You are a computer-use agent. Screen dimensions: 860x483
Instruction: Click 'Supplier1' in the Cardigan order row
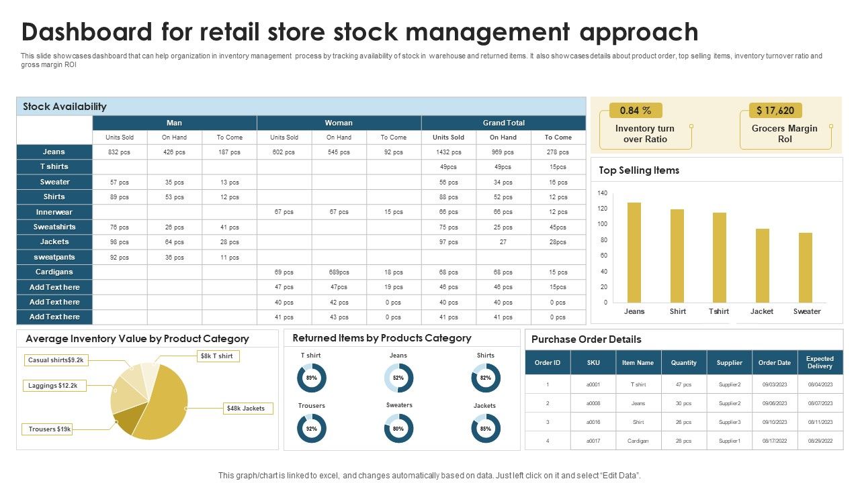coord(730,441)
